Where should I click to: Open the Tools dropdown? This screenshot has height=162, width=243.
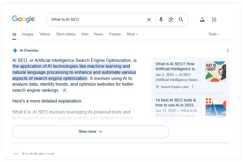[214, 34]
